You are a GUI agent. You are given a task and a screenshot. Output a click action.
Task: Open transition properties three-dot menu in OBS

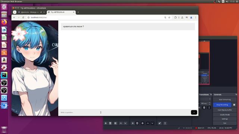[x=209, y=108]
